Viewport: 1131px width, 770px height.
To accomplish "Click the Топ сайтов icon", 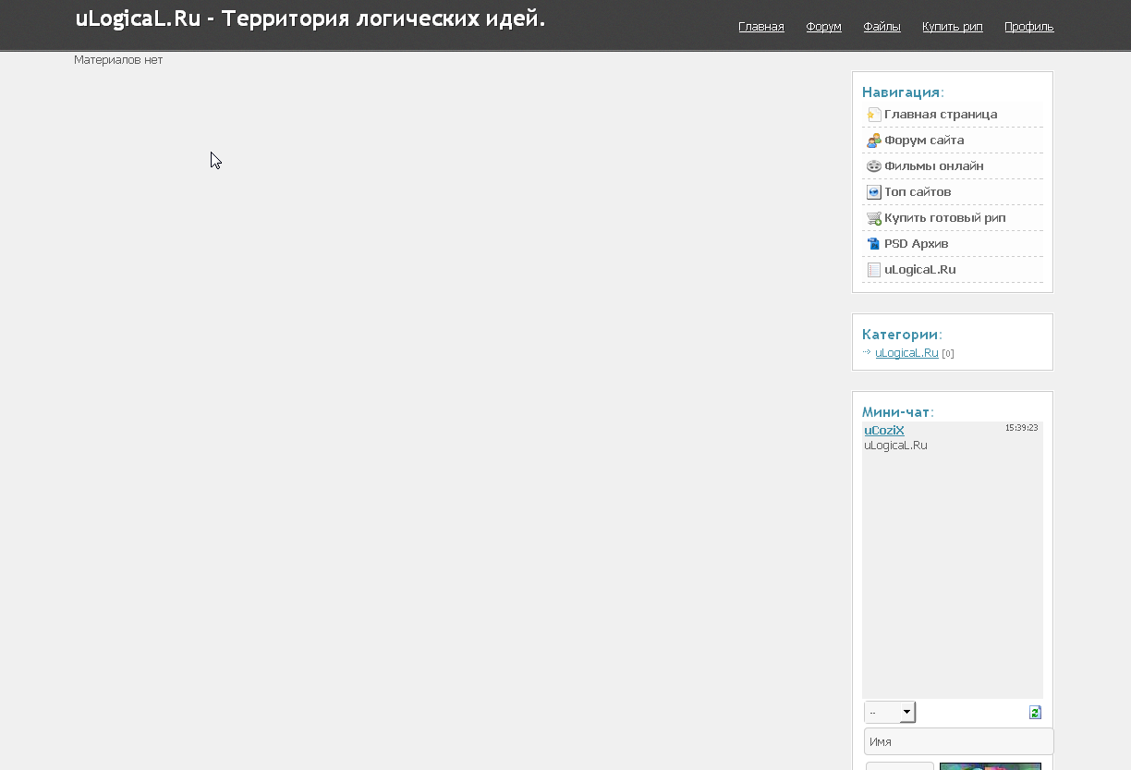I will 873,192.
